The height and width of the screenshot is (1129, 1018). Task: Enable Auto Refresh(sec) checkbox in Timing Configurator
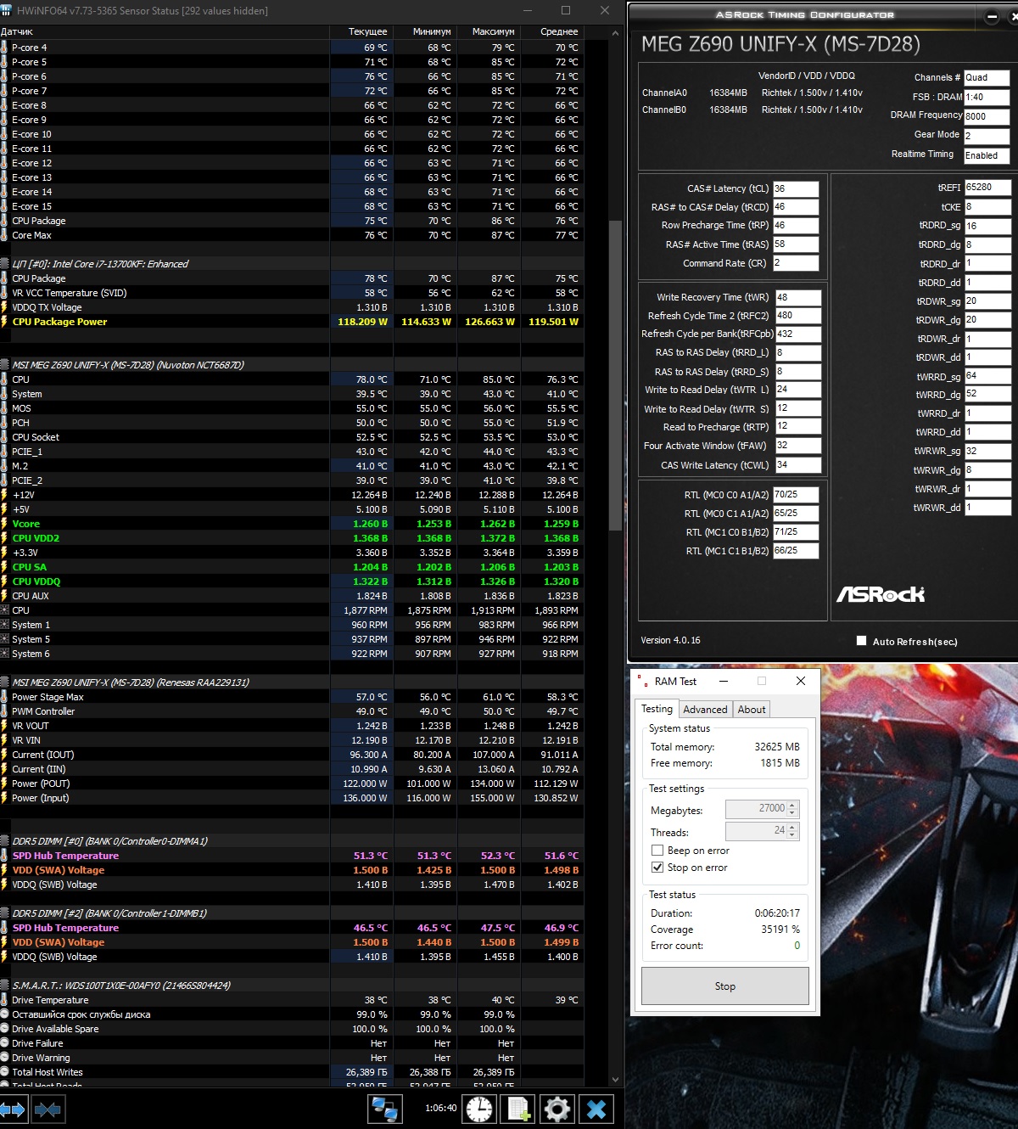861,641
